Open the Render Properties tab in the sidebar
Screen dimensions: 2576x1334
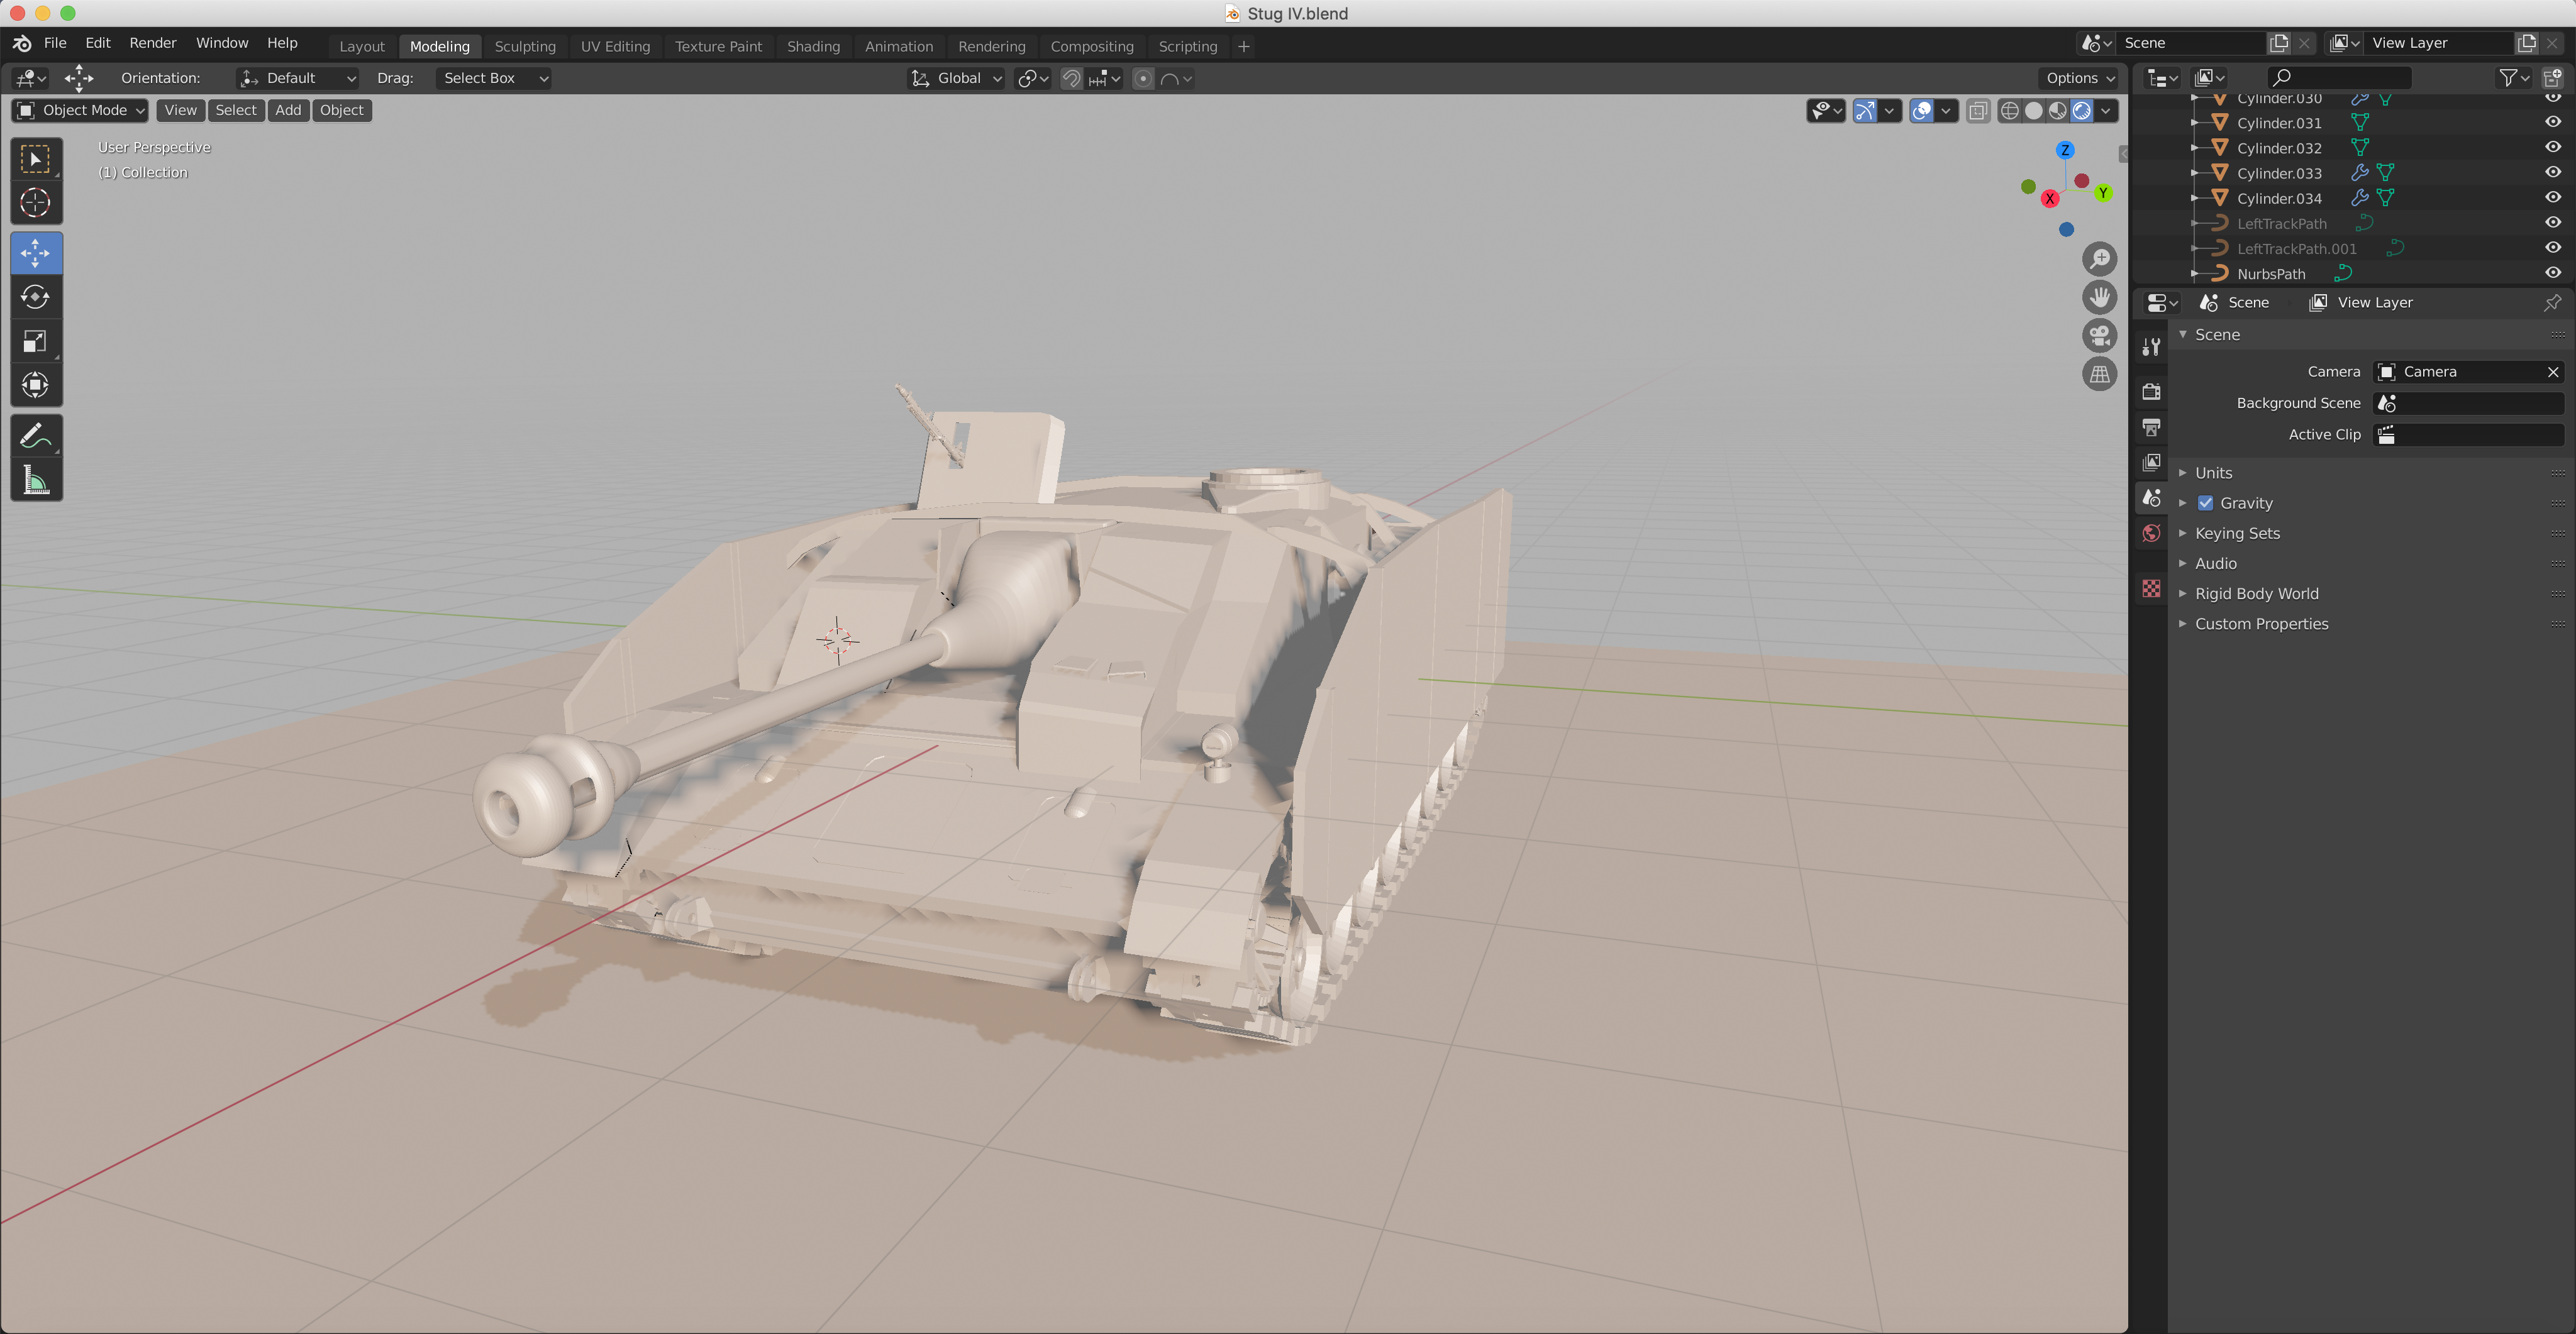(2150, 390)
